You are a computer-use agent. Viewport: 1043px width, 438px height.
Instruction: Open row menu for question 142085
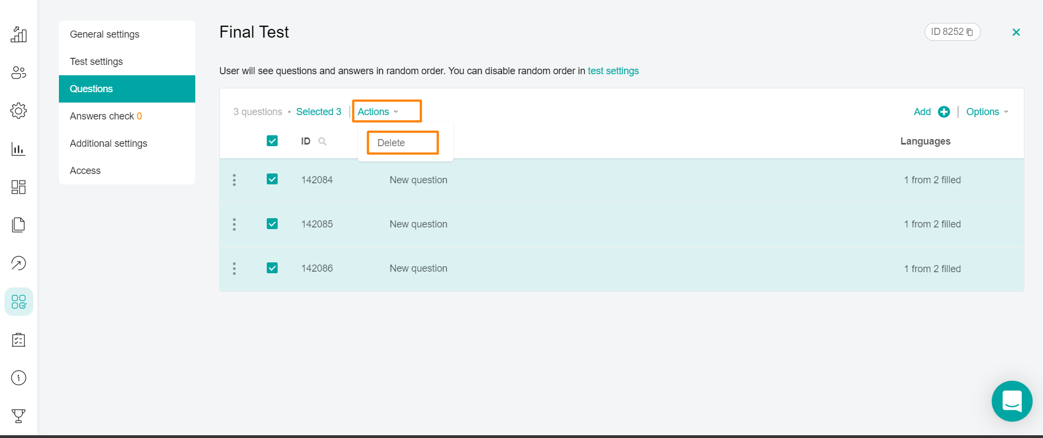(x=235, y=224)
